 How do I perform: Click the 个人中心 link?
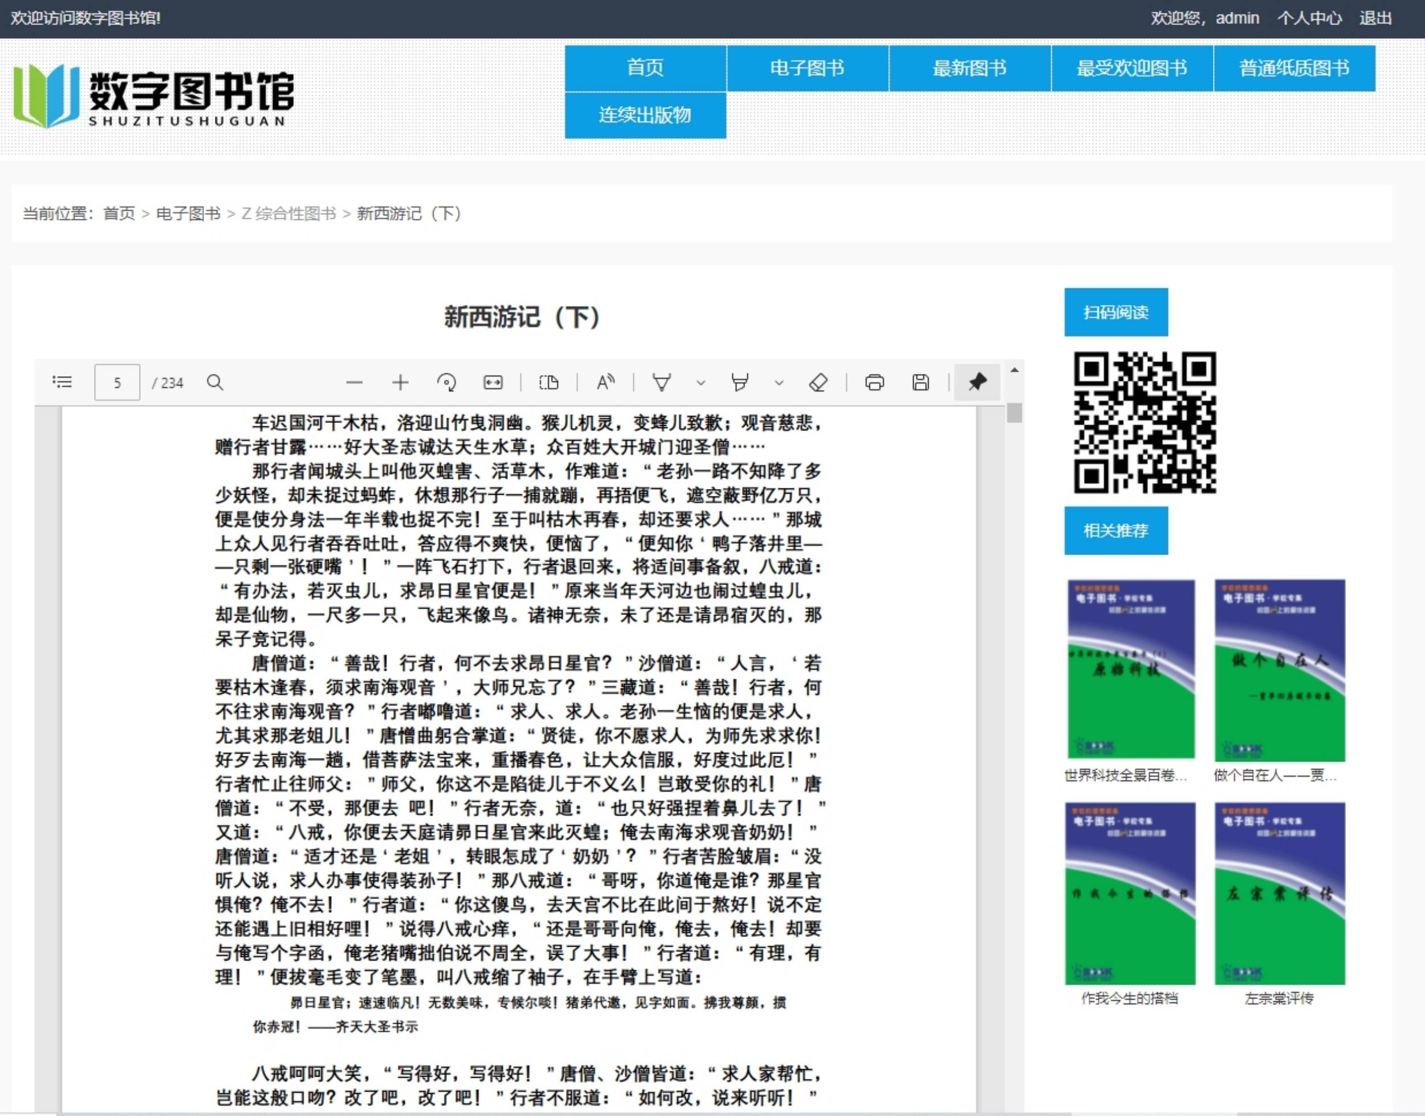1309,18
